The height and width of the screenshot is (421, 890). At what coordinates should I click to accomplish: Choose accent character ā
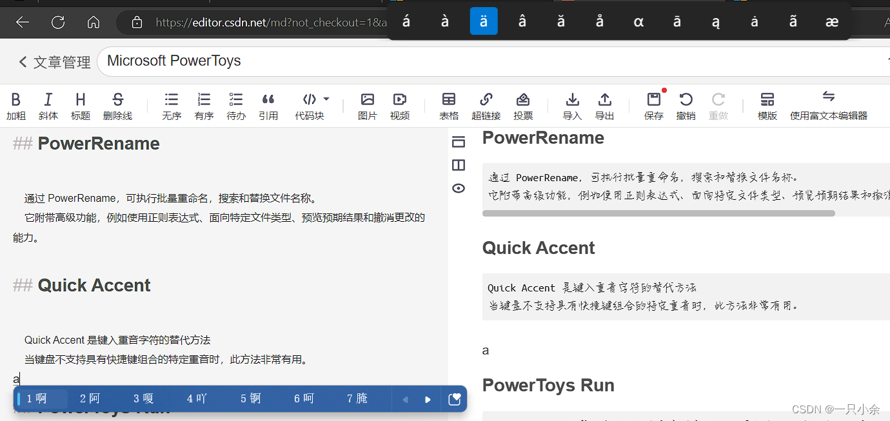click(x=677, y=21)
